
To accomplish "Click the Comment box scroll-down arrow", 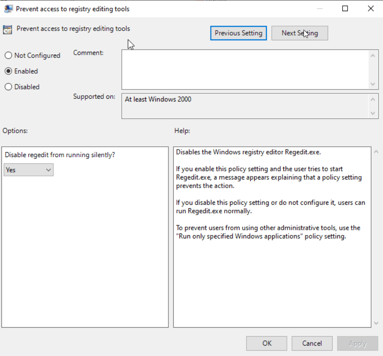I will point(373,84).
